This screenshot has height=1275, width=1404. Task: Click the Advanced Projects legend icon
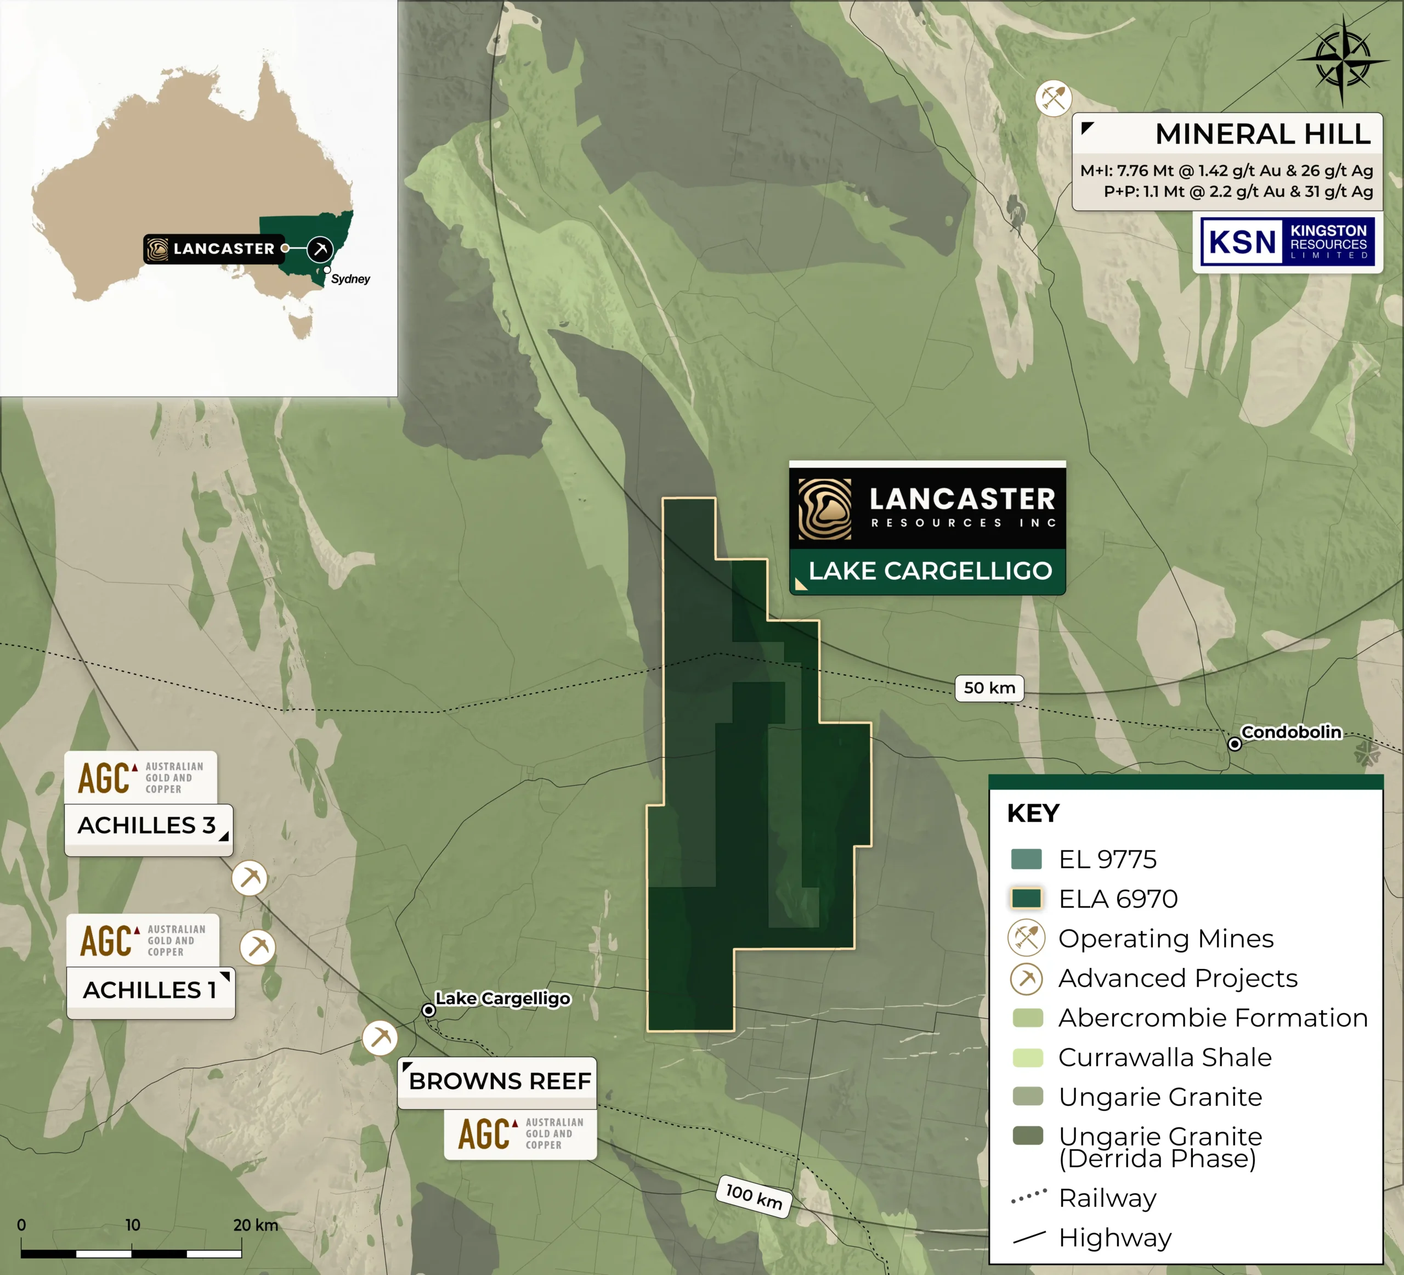pyautogui.click(x=1027, y=978)
